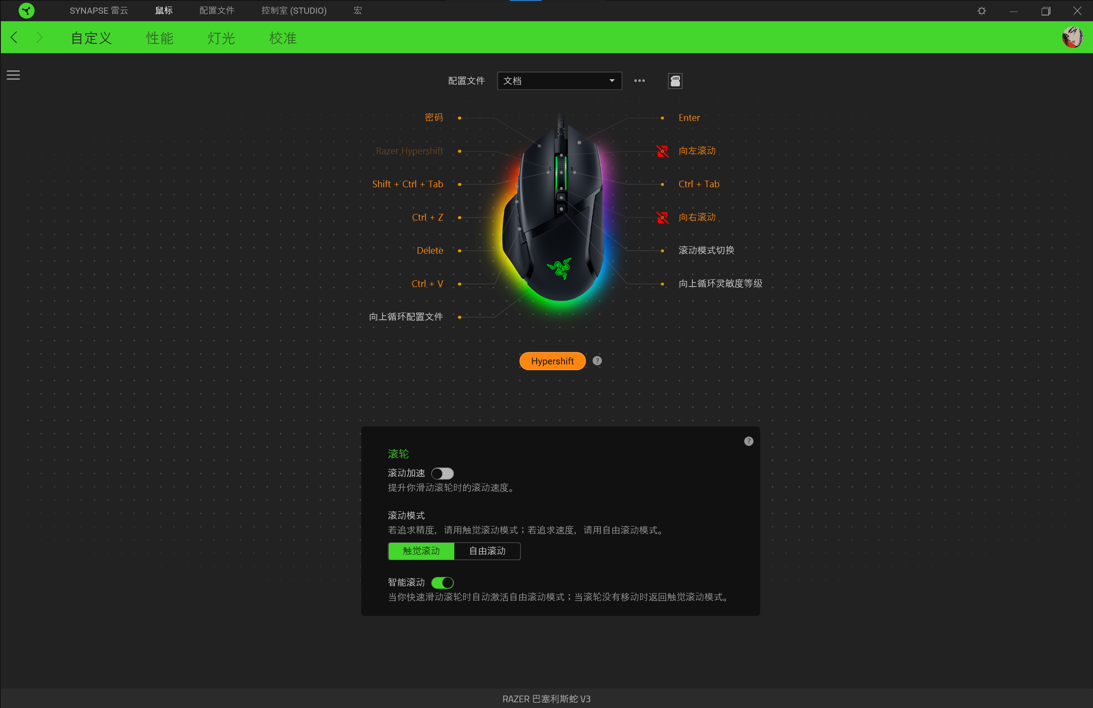This screenshot has height=708, width=1093.
Task: Click the orange Hypershift button
Action: [552, 361]
